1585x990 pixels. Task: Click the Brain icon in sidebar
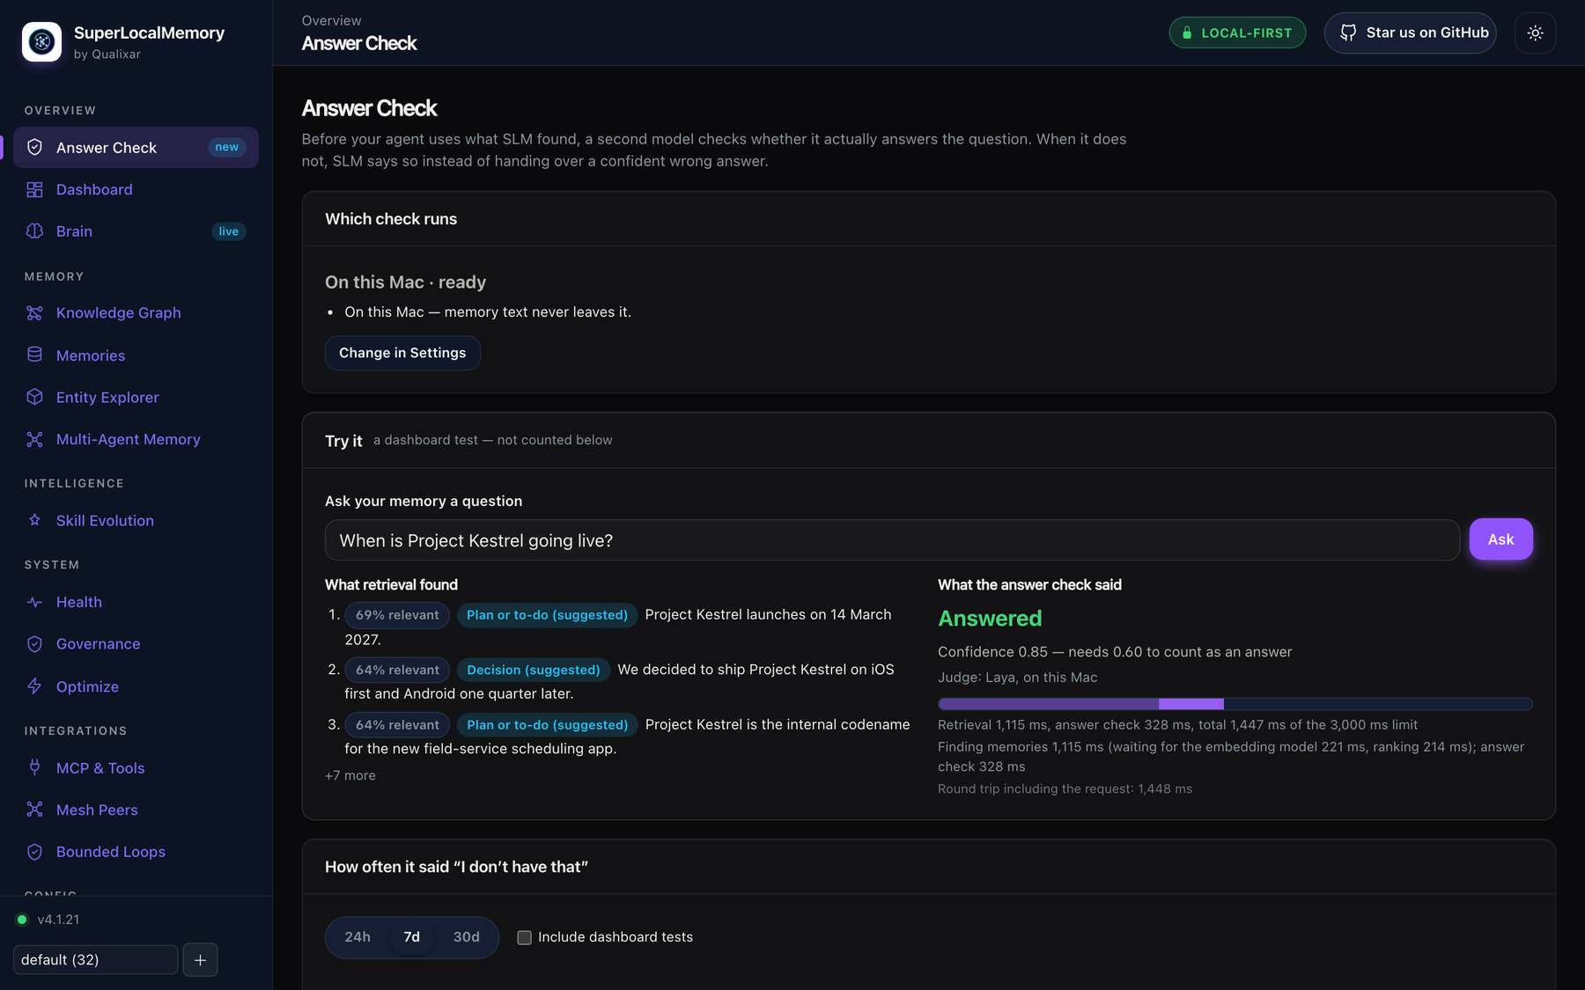tap(34, 231)
